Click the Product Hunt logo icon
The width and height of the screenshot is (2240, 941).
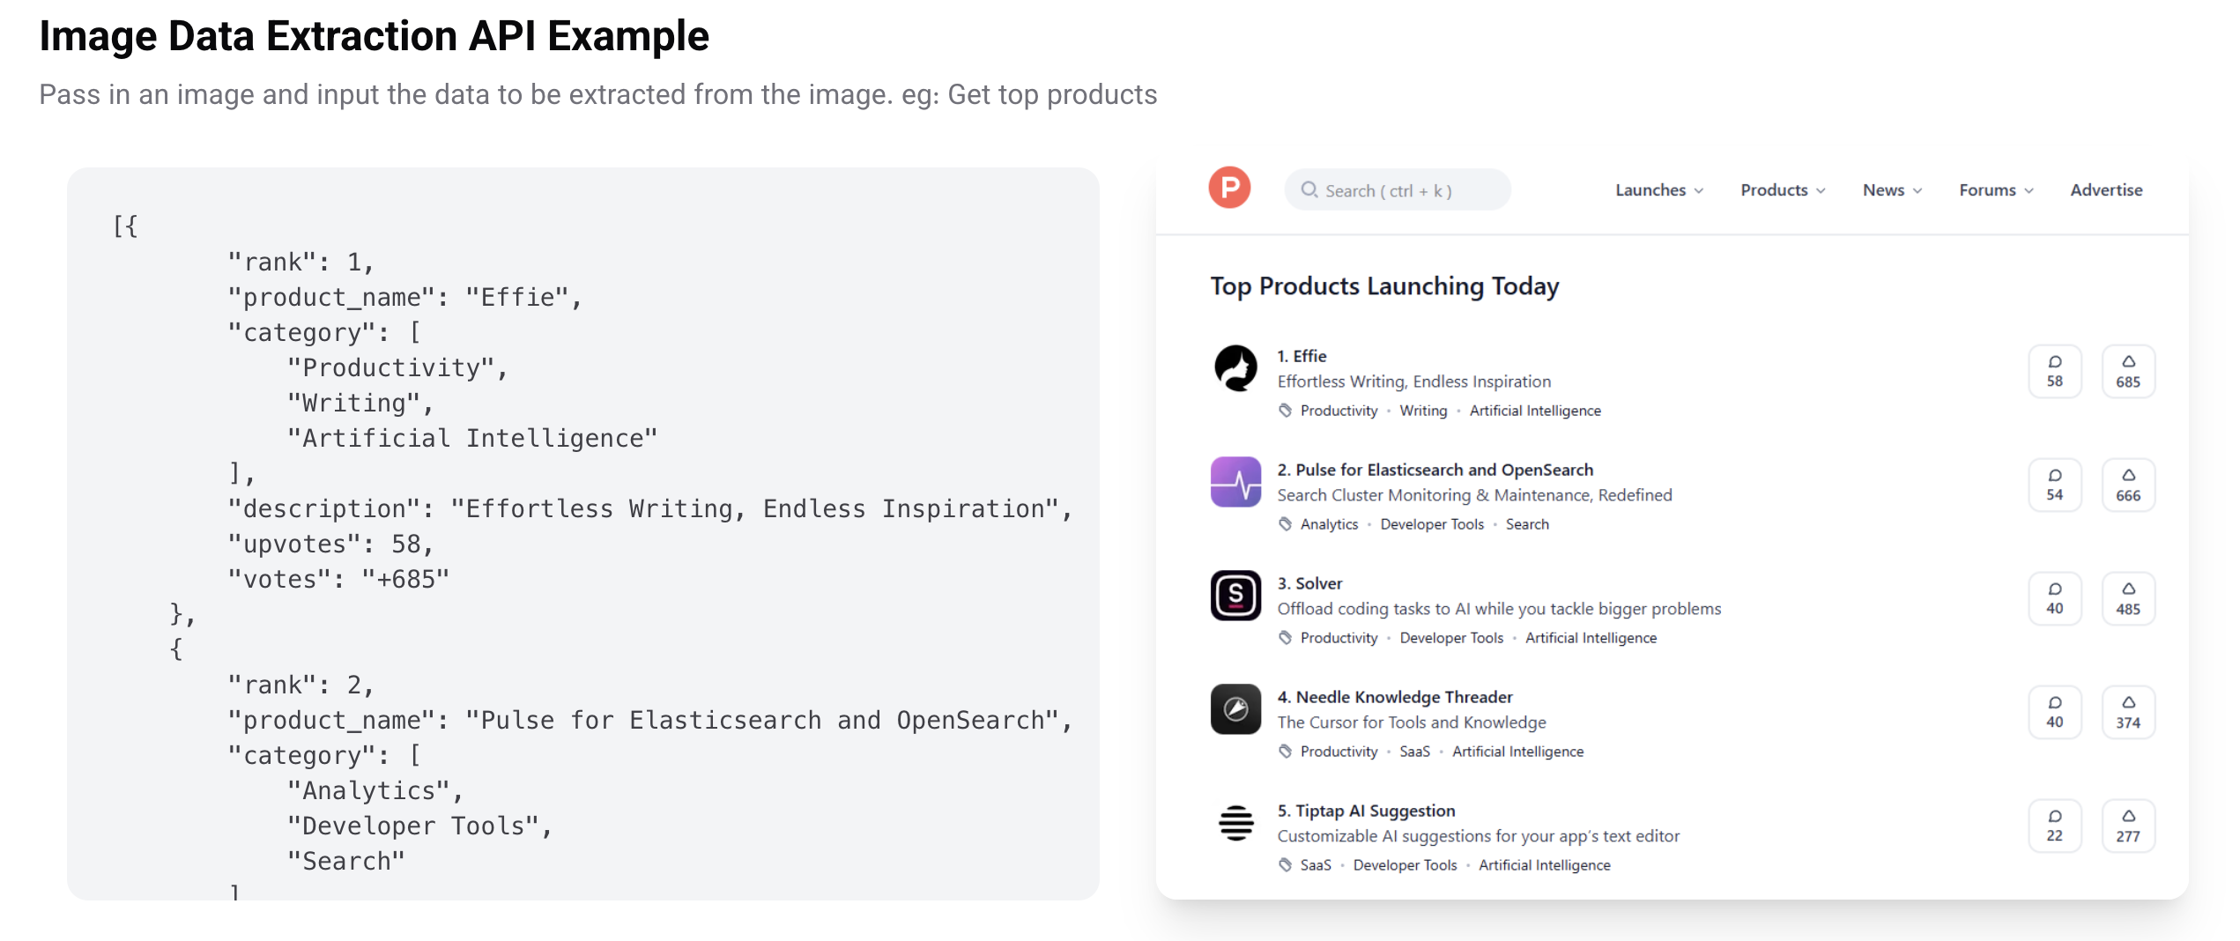tap(1229, 188)
